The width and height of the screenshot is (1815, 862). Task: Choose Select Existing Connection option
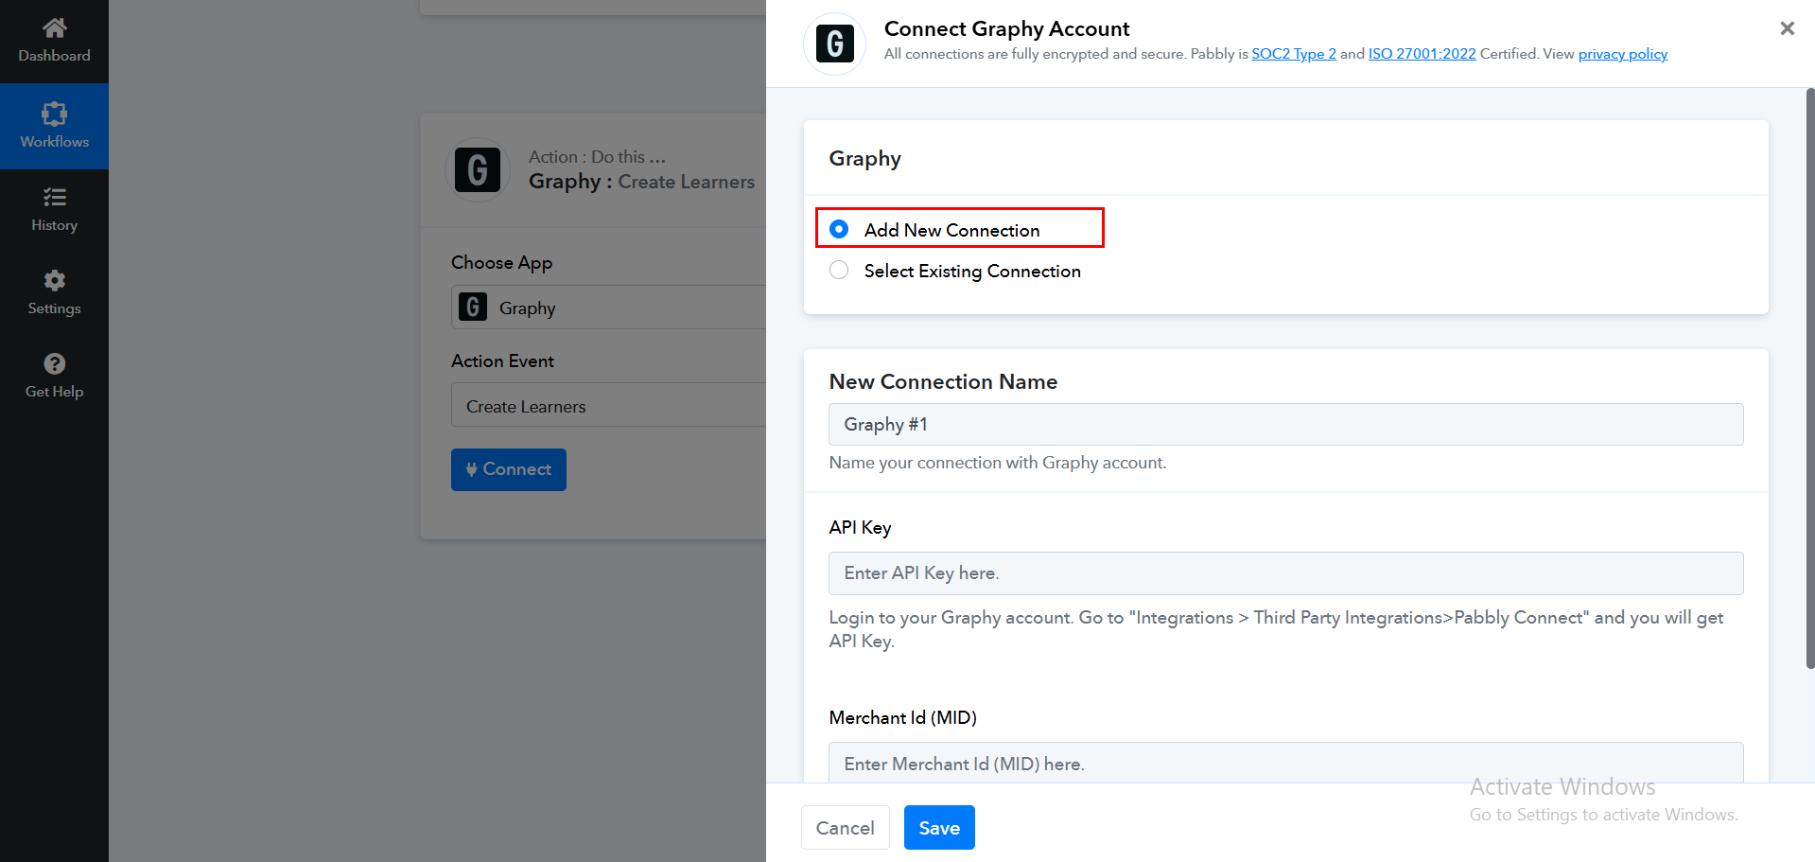click(x=839, y=271)
